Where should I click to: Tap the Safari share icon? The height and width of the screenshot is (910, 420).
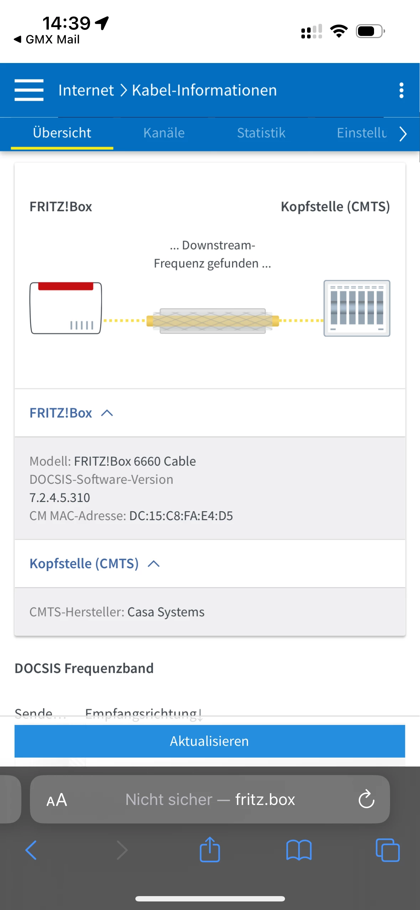point(210,850)
